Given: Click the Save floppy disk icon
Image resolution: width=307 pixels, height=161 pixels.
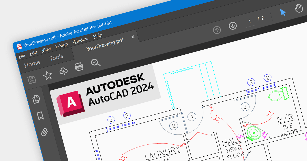Looking at the screenshot, I should pyautogui.click(x=32, y=80).
